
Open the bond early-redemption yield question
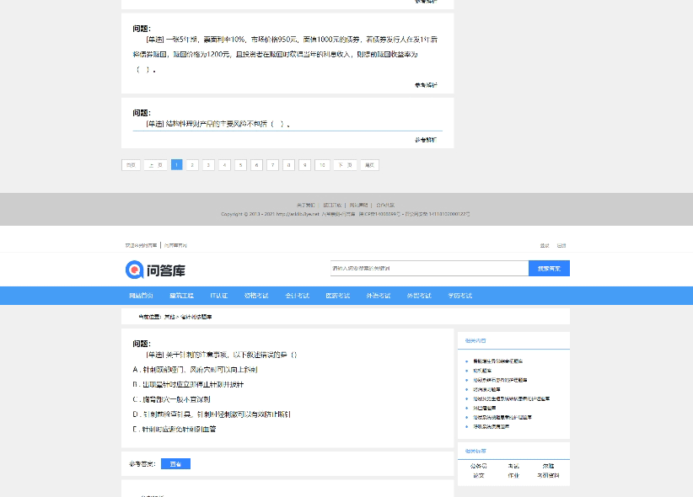285,55
